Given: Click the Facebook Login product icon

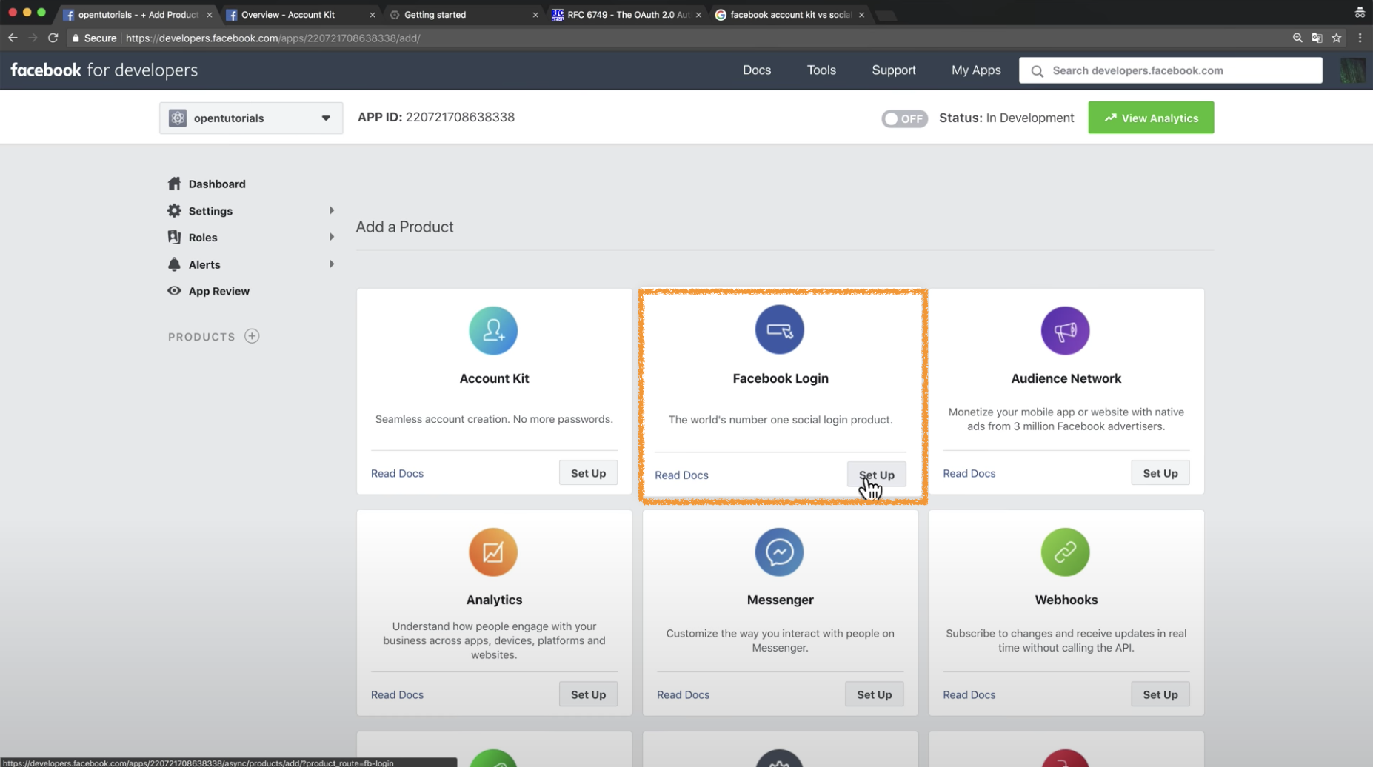Looking at the screenshot, I should point(779,329).
